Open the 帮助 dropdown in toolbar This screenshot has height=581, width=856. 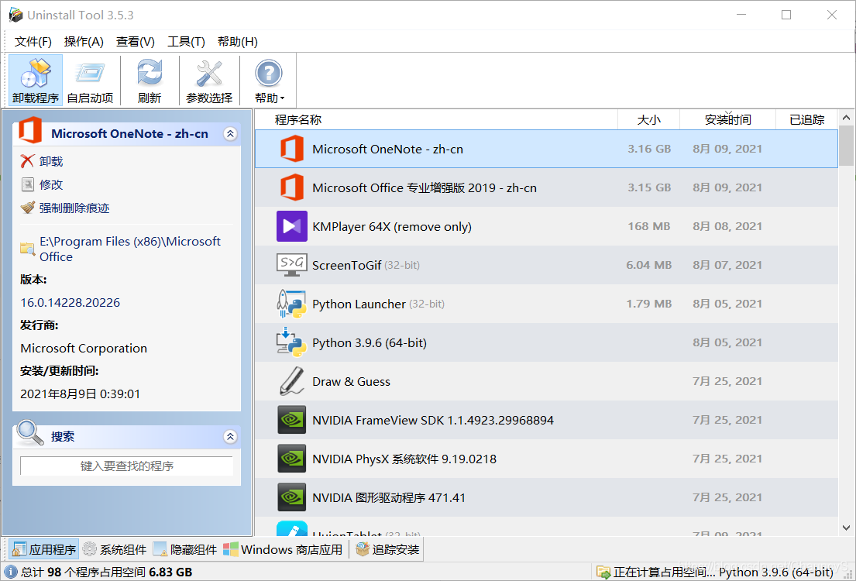[x=269, y=80]
